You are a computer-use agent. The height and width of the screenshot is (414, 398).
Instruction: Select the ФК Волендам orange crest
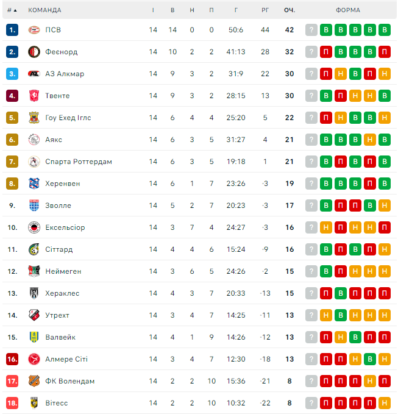click(x=34, y=381)
